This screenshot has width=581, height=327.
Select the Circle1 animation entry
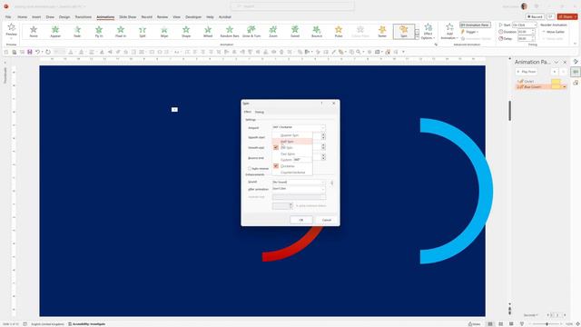coord(541,81)
